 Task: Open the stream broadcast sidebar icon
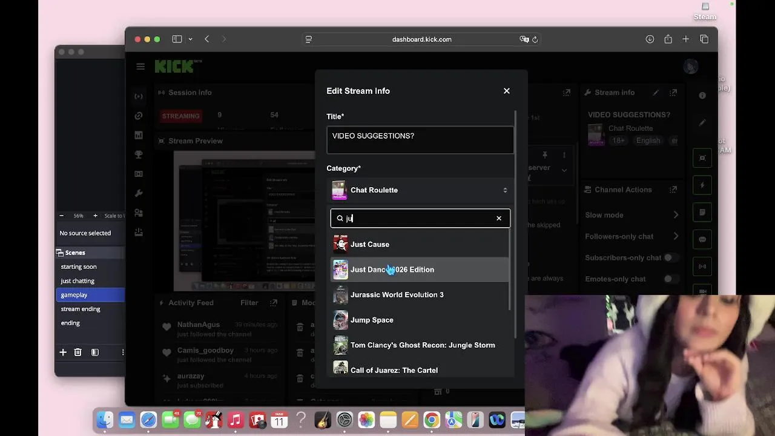point(139,96)
